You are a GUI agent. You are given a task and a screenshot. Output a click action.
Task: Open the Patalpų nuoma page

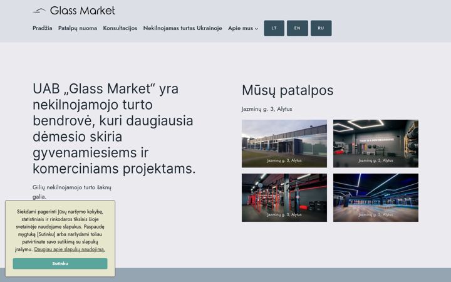point(78,28)
